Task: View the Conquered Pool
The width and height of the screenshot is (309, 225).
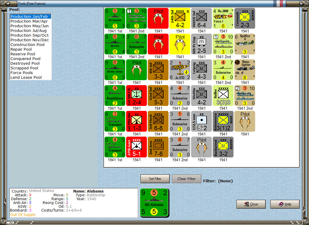Action: [x=30, y=59]
